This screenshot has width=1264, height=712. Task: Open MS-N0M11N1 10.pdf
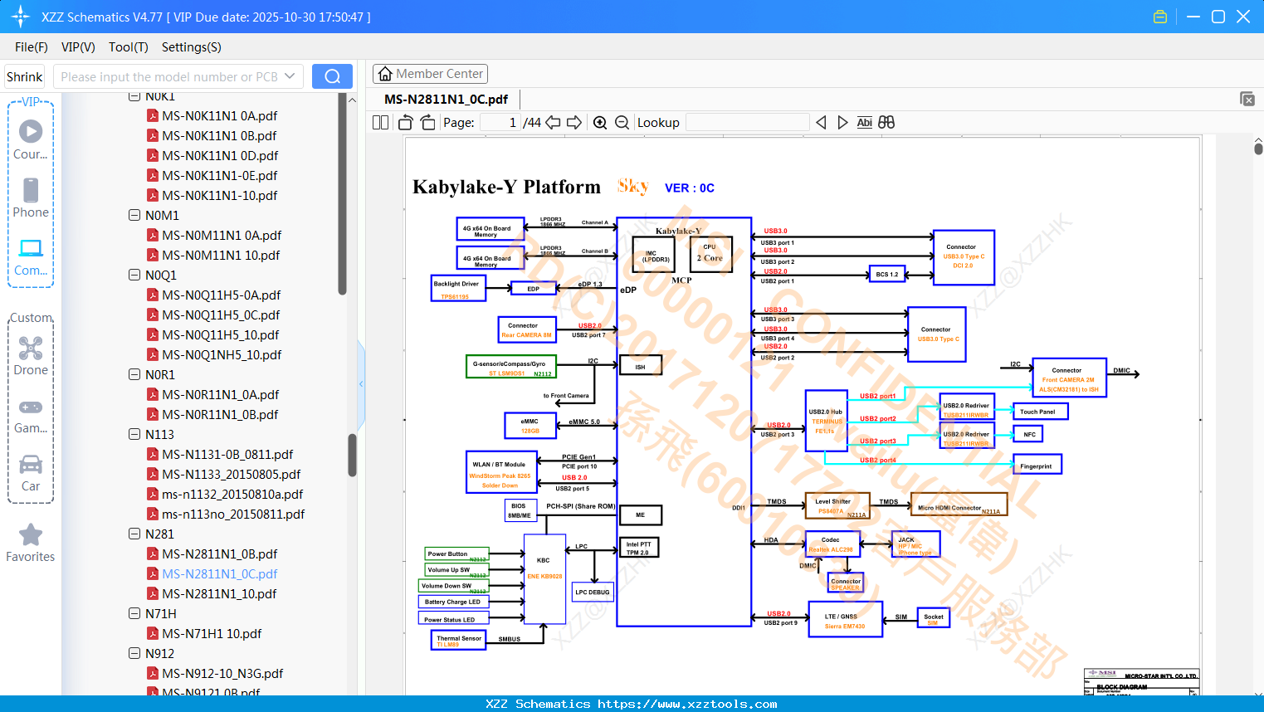(221, 255)
